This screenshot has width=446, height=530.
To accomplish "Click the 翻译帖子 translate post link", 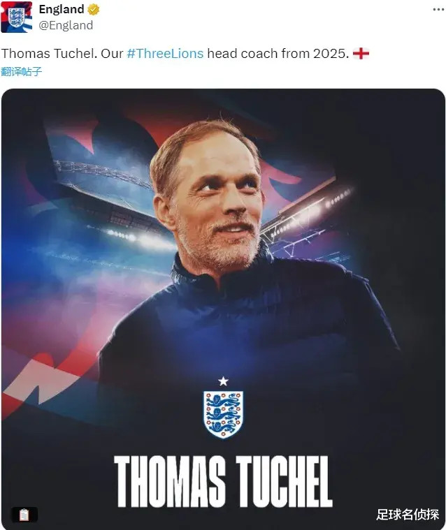I will [21, 72].
